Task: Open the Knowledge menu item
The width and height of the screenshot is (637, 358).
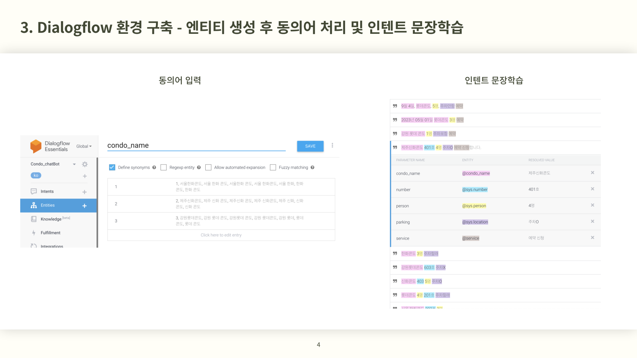Action: [x=51, y=219]
